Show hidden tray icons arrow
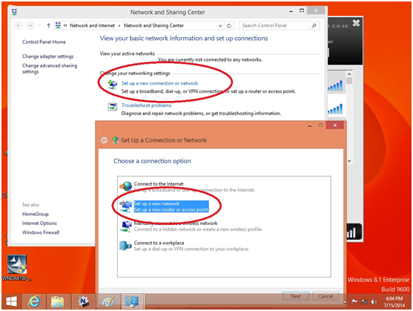413x311 pixels. click(345, 302)
